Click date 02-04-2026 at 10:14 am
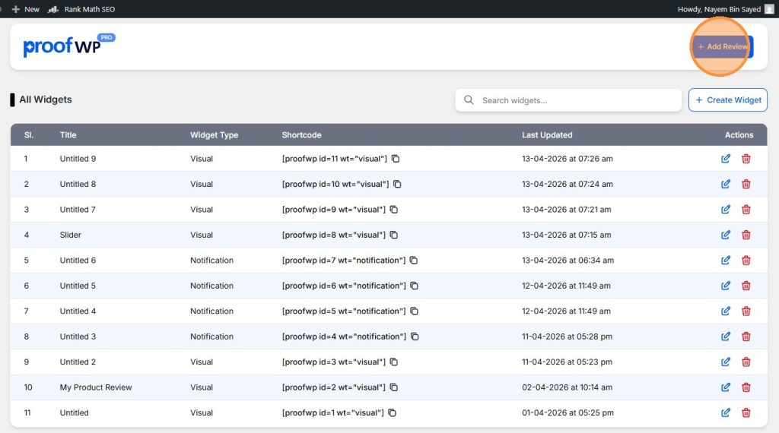Viewport: 779px width, 433px height. [567, 387]
